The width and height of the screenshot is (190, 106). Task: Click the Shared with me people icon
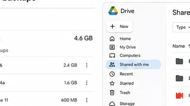[x=112, y=64]
